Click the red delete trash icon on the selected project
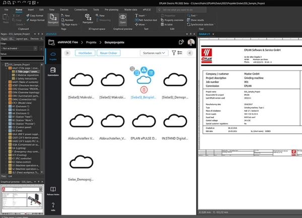 144,89
